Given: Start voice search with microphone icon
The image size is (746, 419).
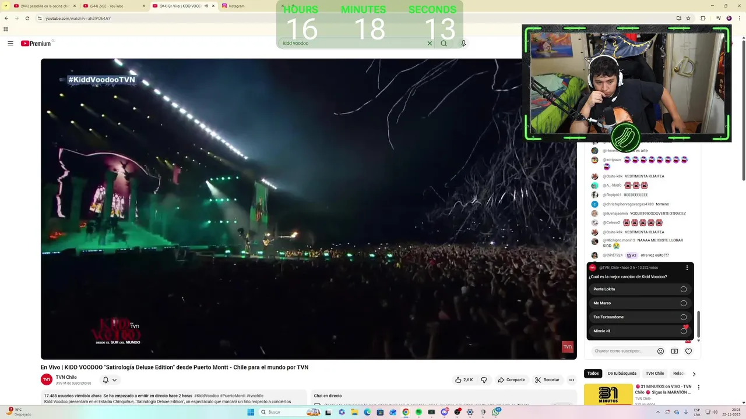Looking at the screenshot, I should (463, 43).
